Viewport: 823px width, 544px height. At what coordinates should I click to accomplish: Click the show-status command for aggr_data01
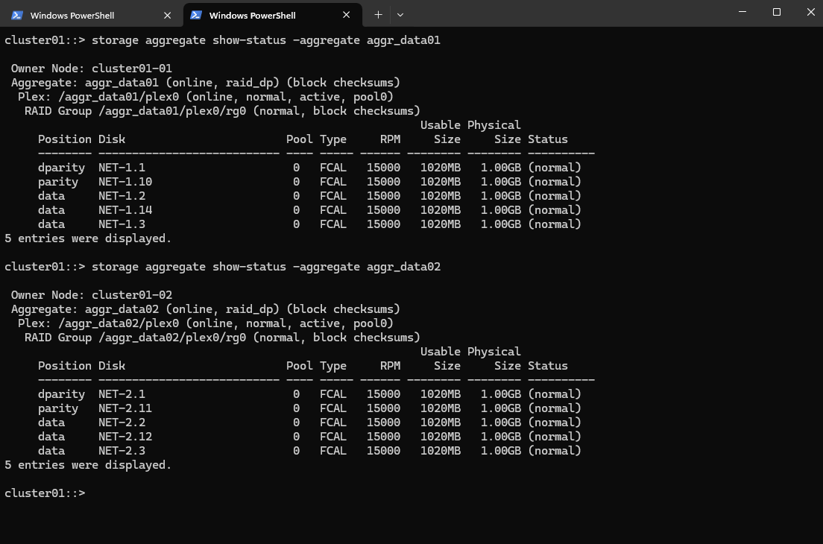(x=266, y=40)
